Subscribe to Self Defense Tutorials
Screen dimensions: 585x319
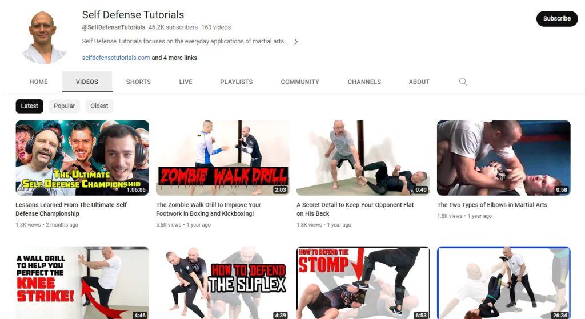556,19
